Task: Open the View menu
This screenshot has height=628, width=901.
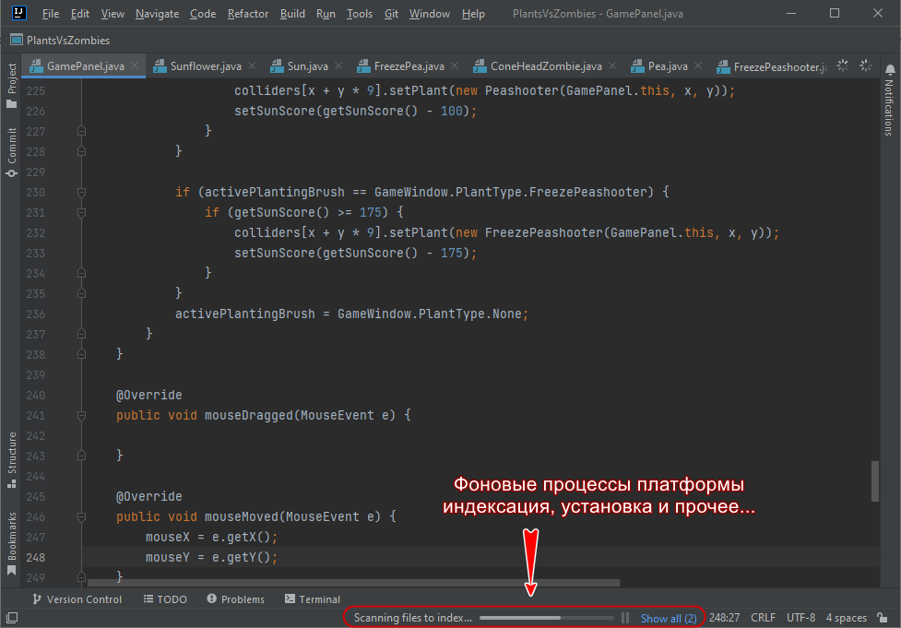Action: (x=113, y=14)
